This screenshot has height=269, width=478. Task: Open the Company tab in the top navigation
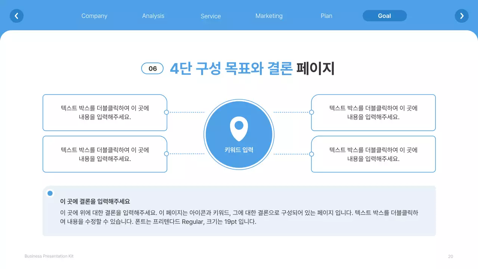coord(94,16)
